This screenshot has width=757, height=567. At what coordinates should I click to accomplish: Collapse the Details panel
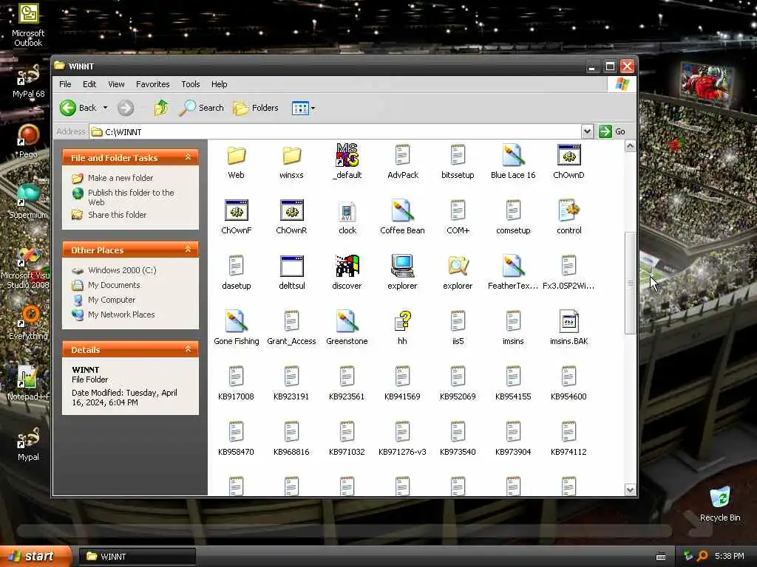point(188,349)
